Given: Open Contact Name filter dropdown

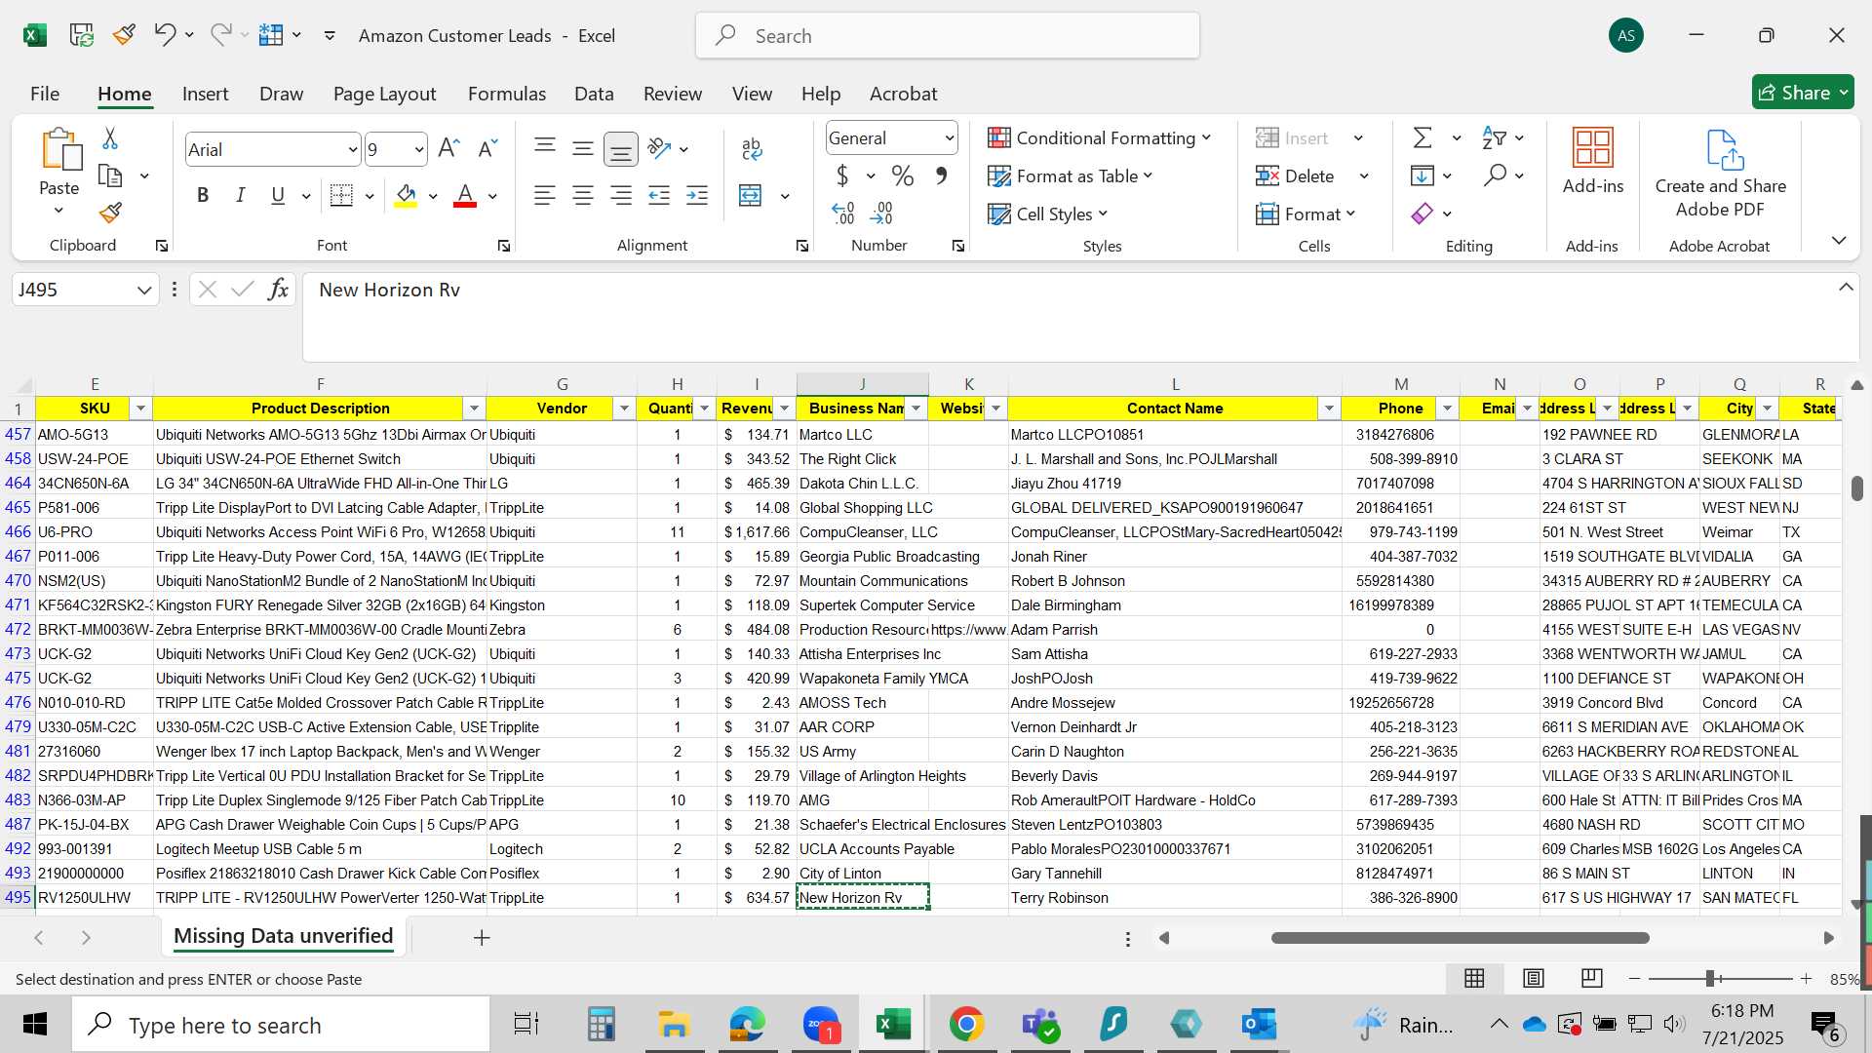Looking at the screenshot, I should pos(1329,408).
